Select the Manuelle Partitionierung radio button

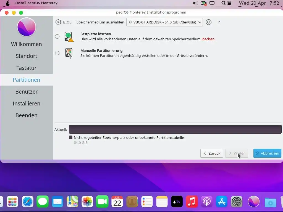[x=57, y=53]
